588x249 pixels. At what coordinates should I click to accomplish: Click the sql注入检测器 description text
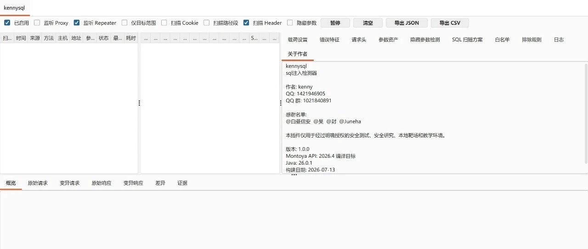301,73
